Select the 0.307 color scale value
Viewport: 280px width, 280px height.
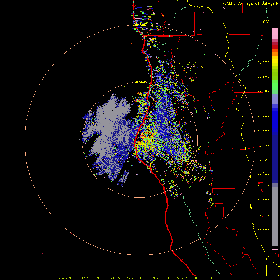coord(264,215)
